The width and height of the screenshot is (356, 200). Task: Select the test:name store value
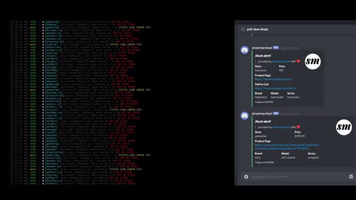point(261,70)
